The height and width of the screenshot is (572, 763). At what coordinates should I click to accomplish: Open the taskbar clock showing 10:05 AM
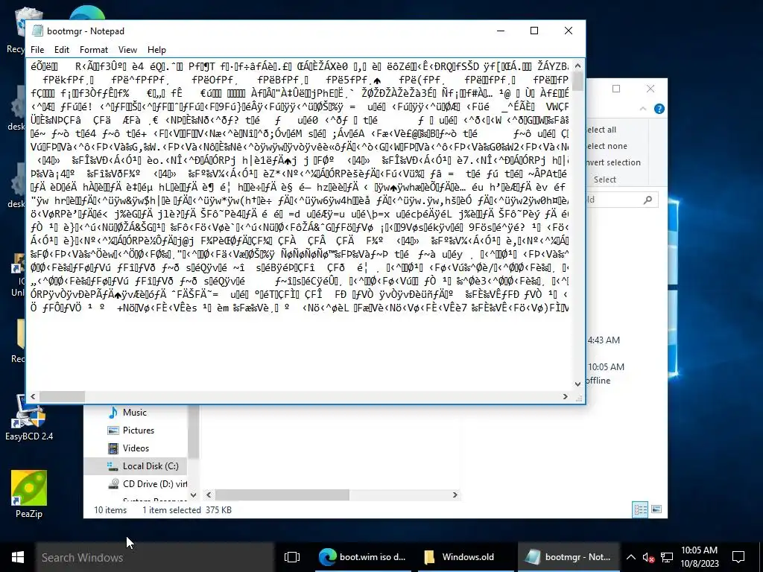pyautogui.click(x=699, y=557)
